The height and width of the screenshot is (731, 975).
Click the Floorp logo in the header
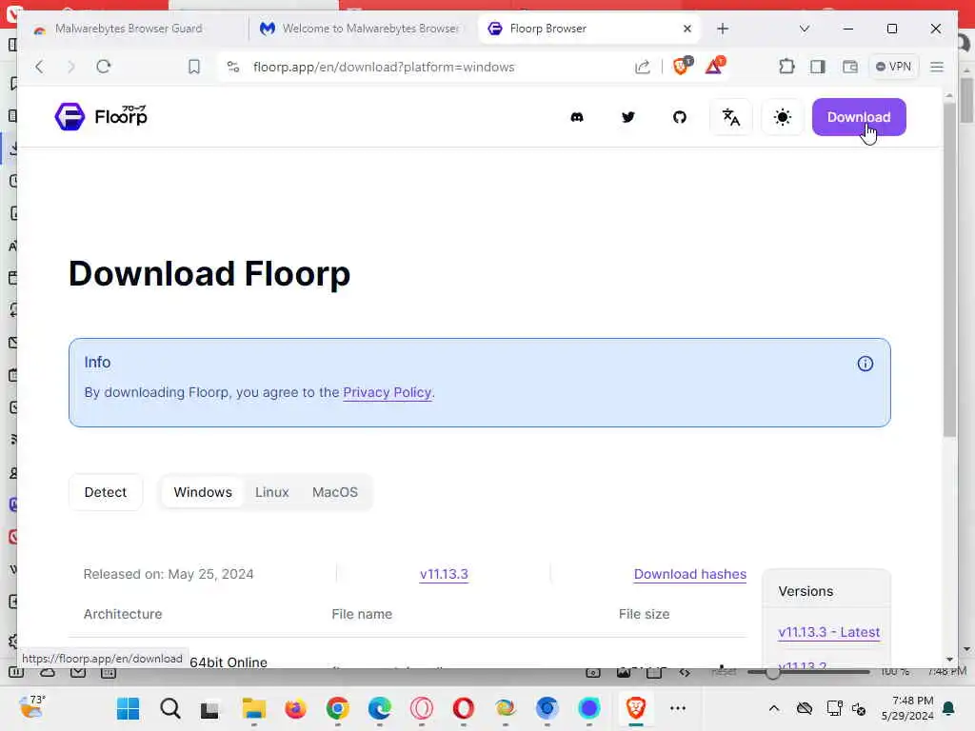click(x=101, y=116)
